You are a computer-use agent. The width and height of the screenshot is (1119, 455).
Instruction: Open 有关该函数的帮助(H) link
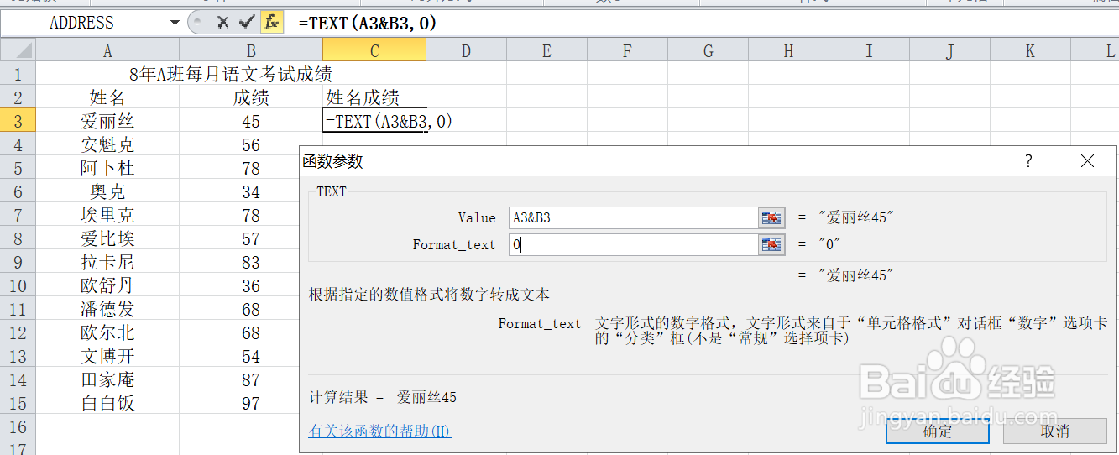click(379, 431)
